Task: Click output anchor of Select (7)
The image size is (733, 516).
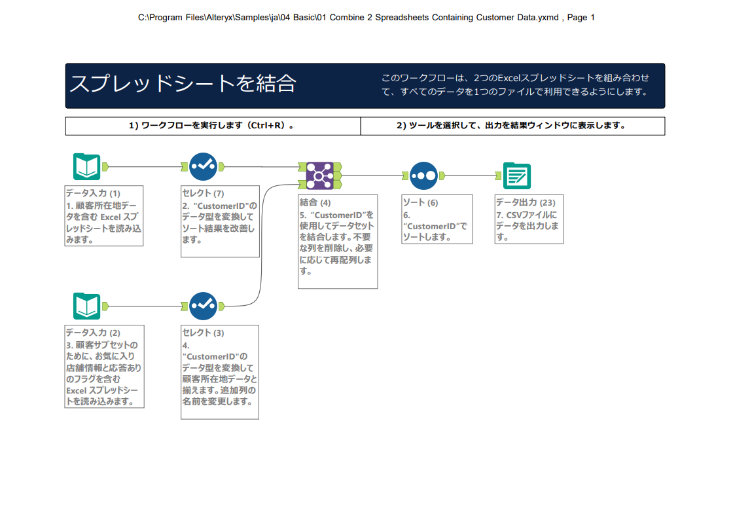Action: pyautogui.click(x=222, y=166)
